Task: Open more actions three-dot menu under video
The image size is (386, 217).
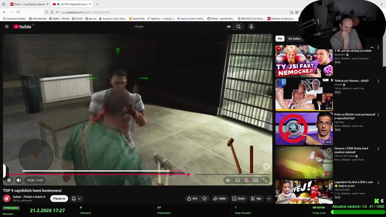Action: click(269, 199)
